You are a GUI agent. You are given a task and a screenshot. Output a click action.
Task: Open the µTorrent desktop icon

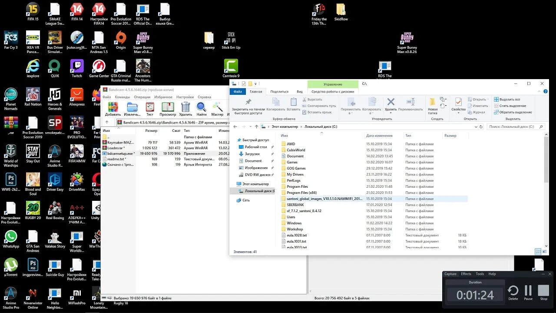pos(11,267)
